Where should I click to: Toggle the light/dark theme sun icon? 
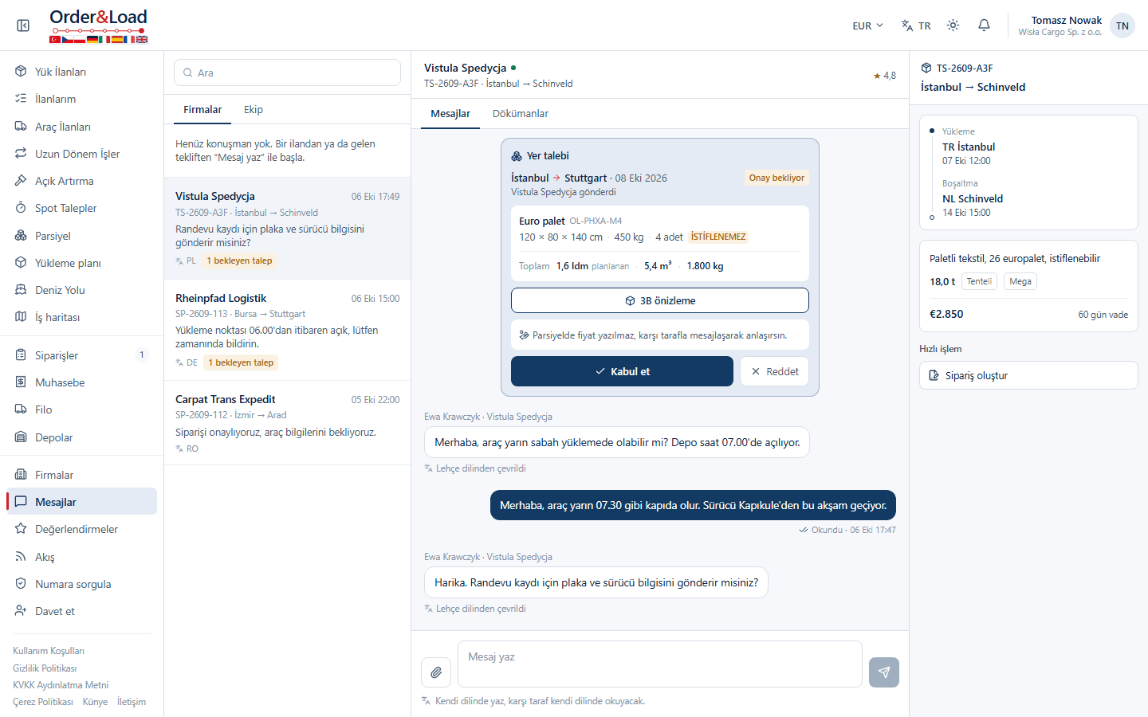[953, 25]
